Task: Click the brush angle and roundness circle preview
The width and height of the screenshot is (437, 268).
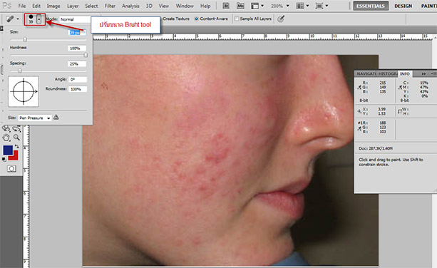Action: [24, 91]
